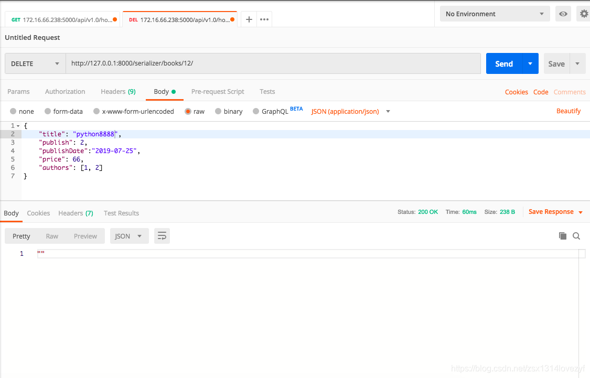Open the tab options three-dot menu
The height and width of the screenshot is (378, 590).
(x=264, y=19)
